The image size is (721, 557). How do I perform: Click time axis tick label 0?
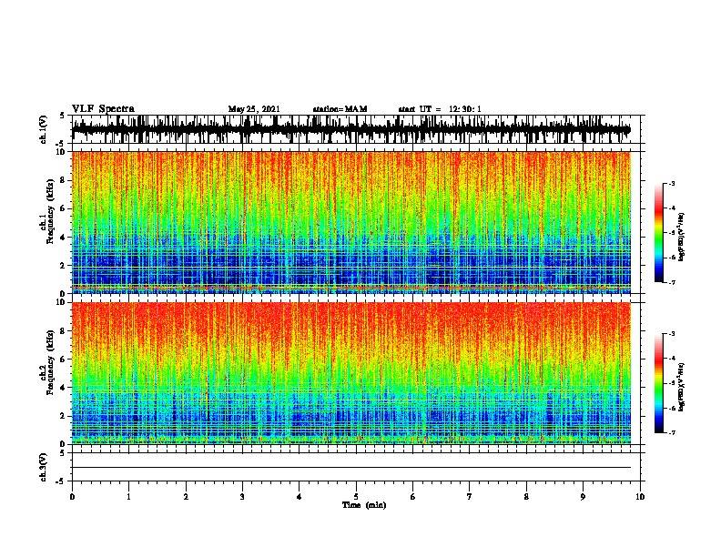72,497
